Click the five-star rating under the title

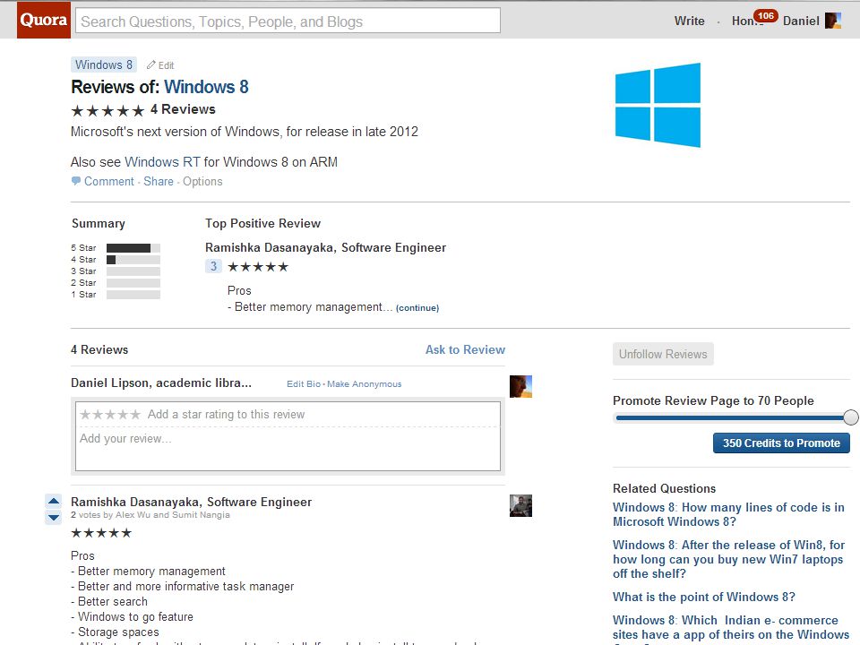tap(107, 110)
